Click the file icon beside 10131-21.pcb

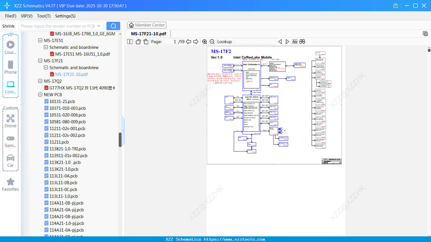point(46,101)
